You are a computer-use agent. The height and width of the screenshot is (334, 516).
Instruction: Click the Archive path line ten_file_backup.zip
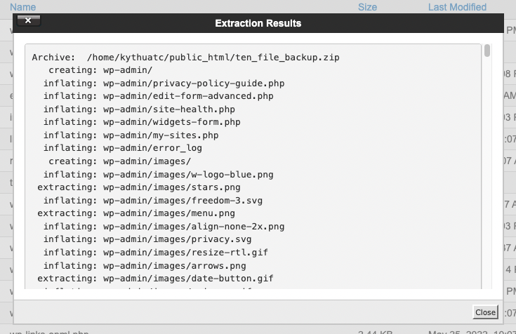click(185, 58)
